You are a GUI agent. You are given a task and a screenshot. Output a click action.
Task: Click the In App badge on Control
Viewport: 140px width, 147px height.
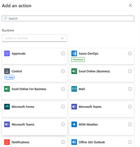[9, 77]
